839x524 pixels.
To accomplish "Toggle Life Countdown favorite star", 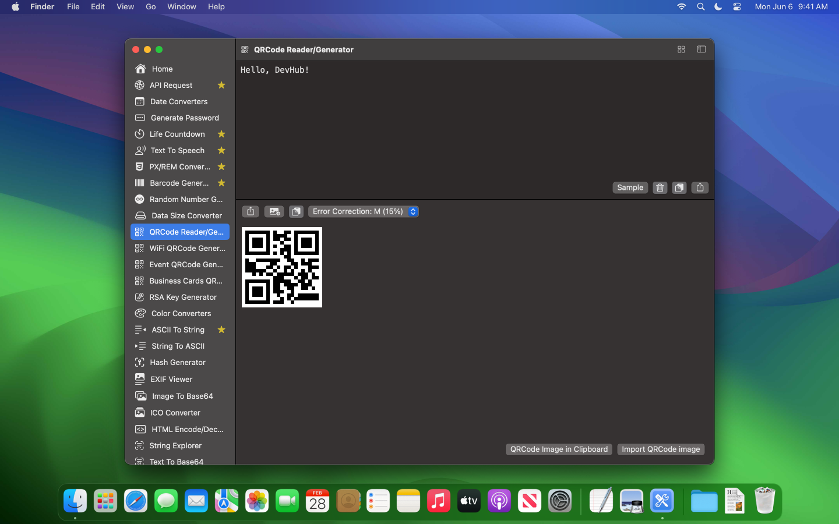I will (221, 134).
